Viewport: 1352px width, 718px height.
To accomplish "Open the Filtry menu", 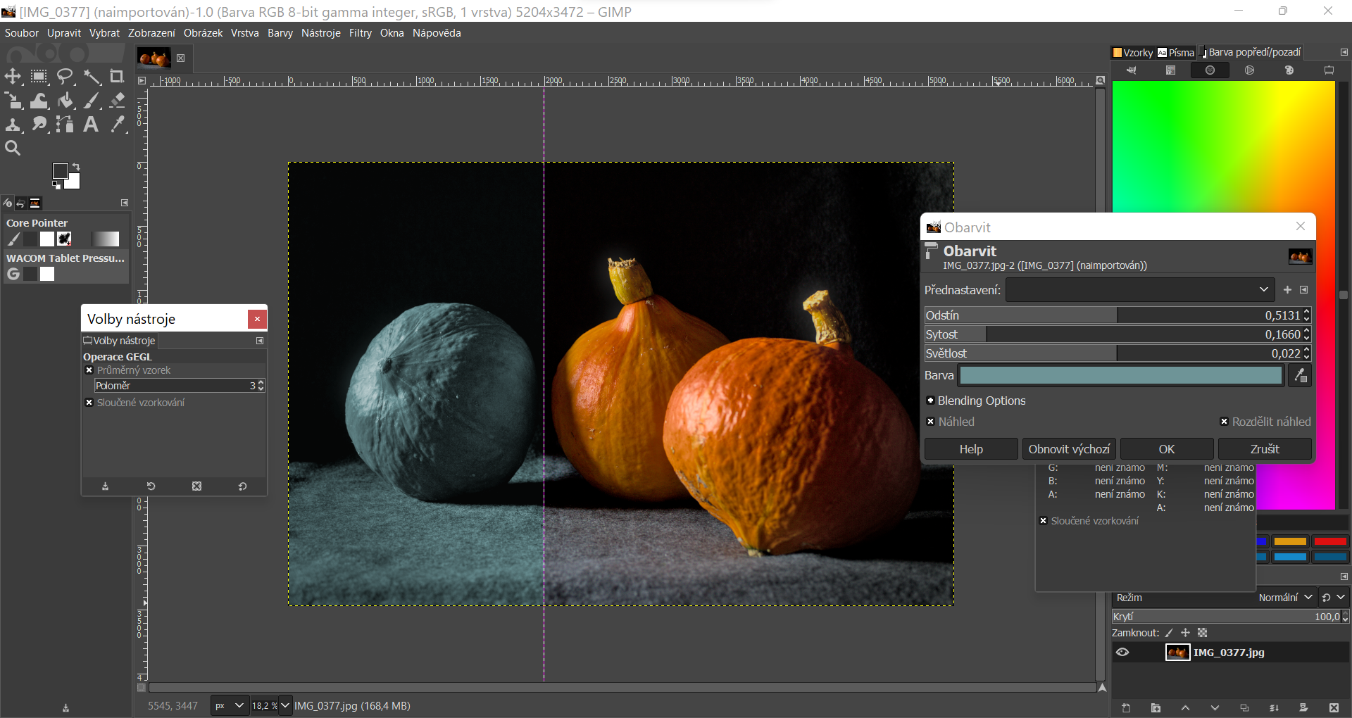I will 360,33.
